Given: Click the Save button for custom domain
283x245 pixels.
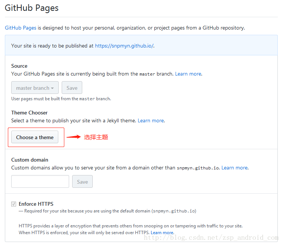Looking at the screenshot, I should [x=82, y=181].
